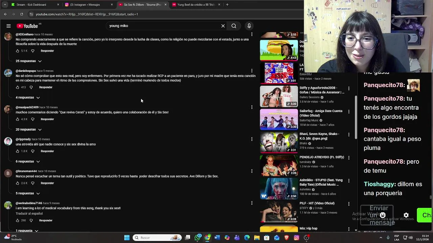The height and width of the screenshot is (243, 433).
Task: Start voice search with the microphone icon
Action: tap(249, 26)
